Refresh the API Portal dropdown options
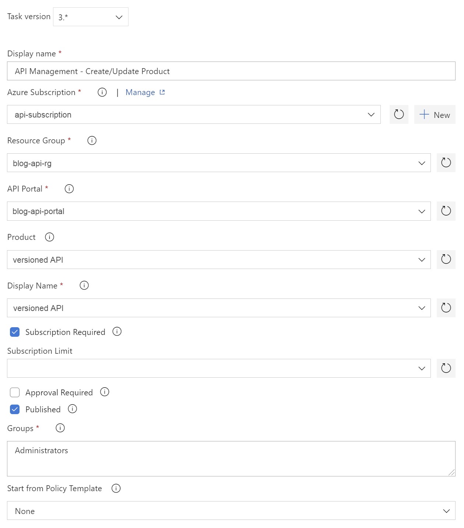This screenshot has width=464, height=528. click(x=446, y=211)
